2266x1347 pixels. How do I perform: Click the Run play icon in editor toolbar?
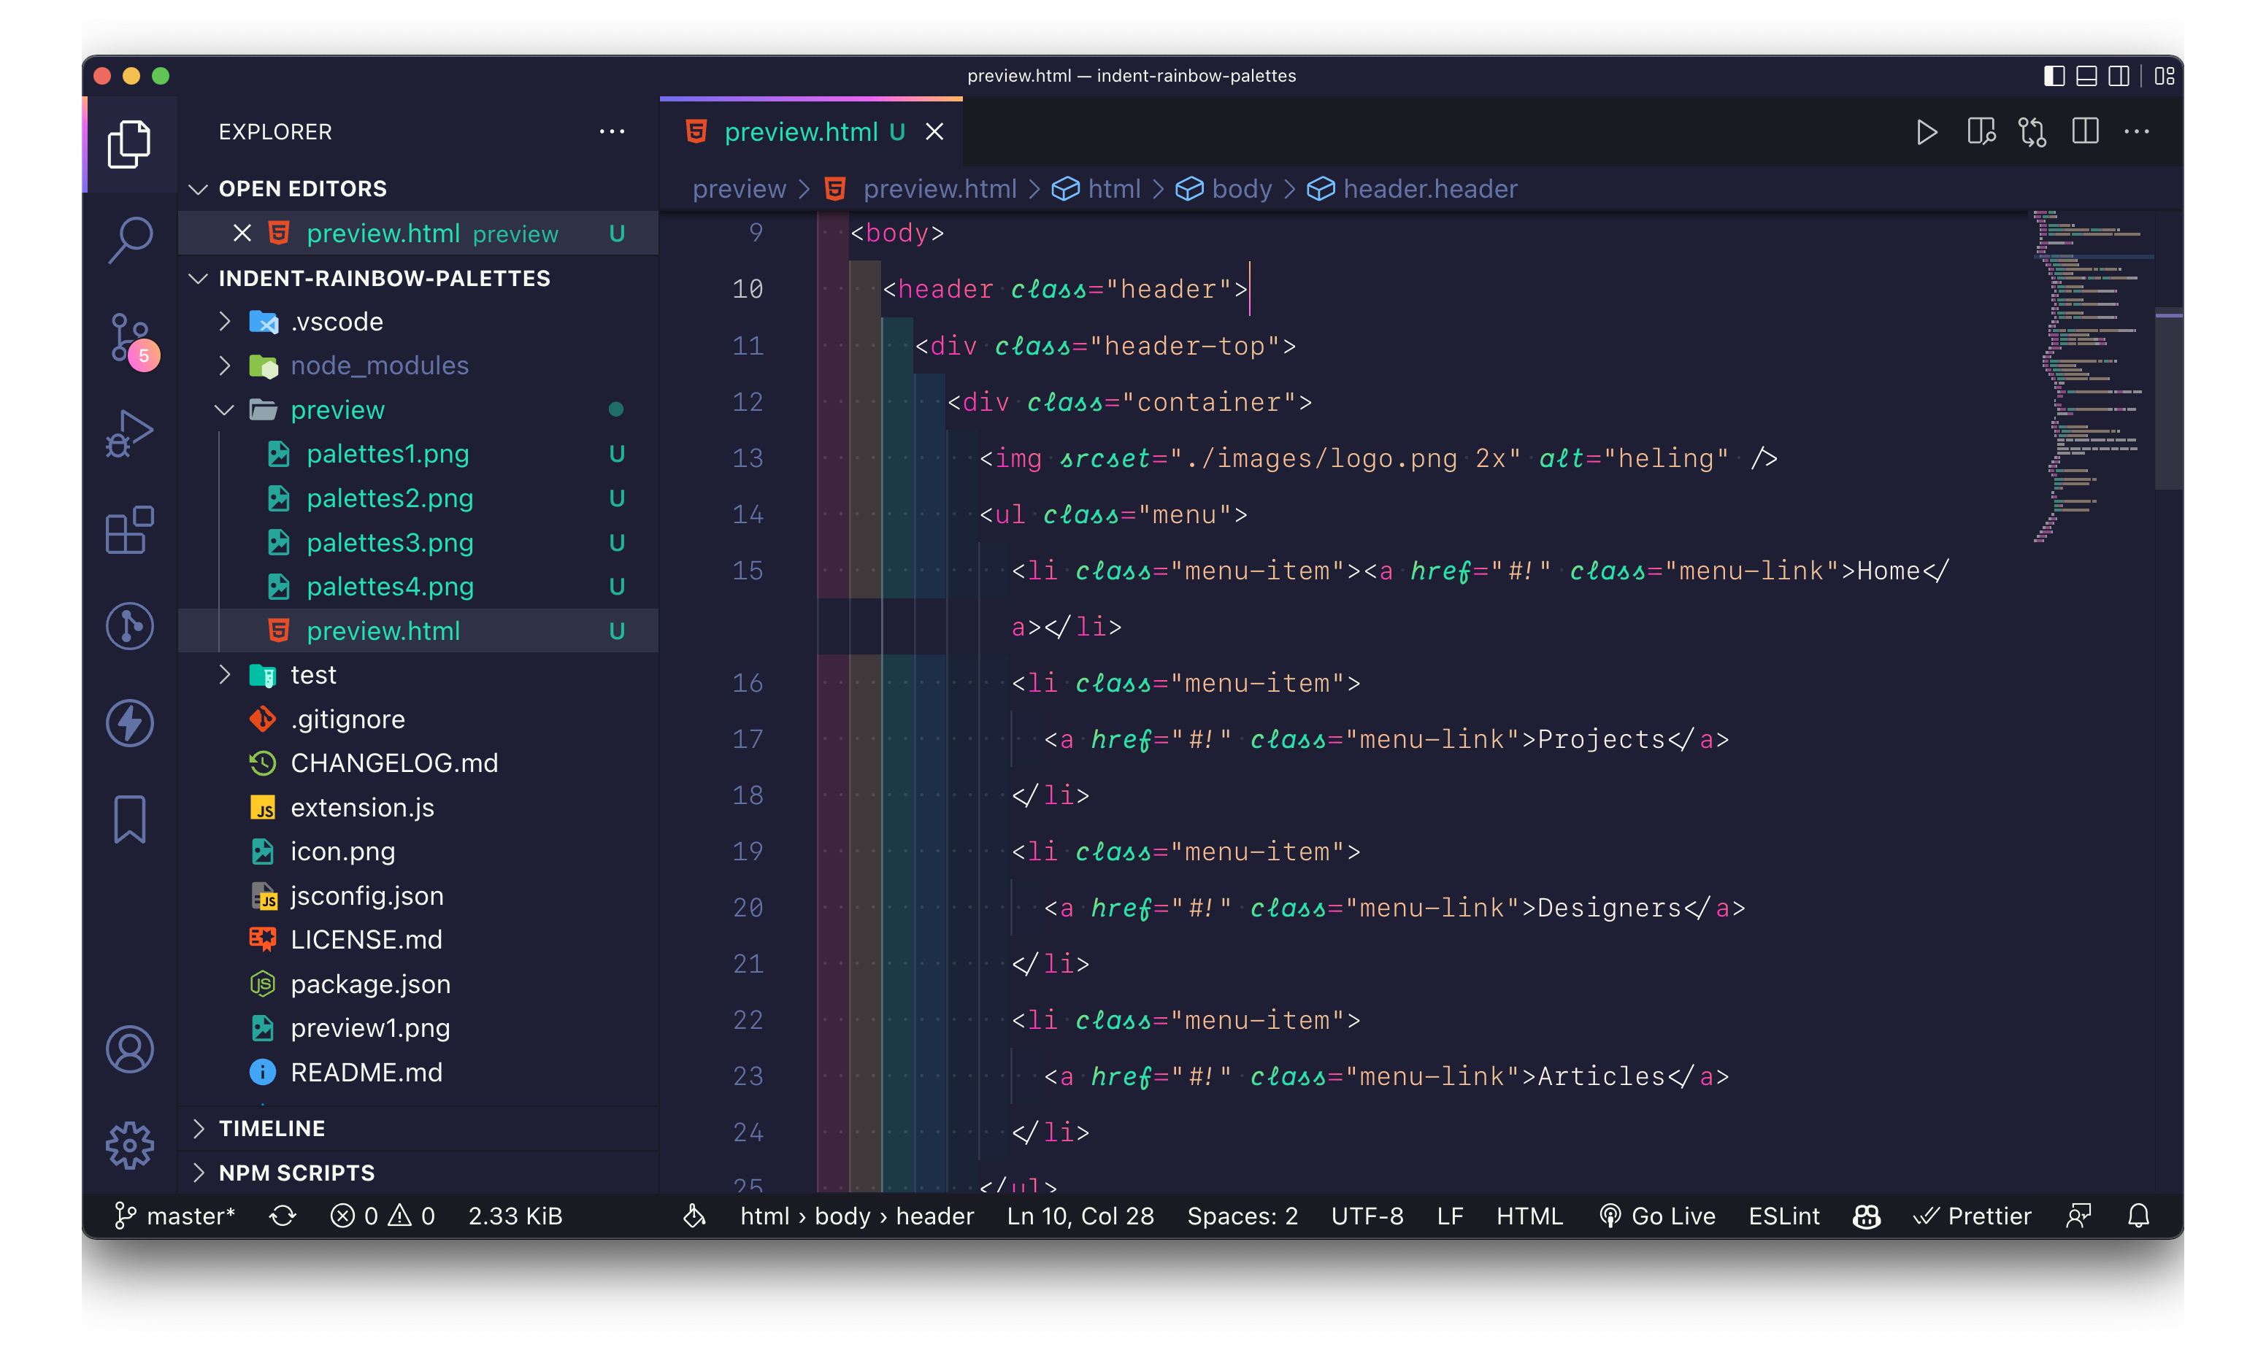(x=1926, y=133)
